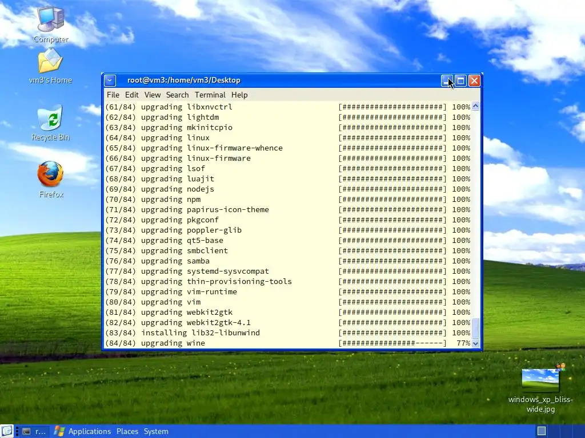The width and height of the screenshot is (585, 438).
Task: Minimize the terminal window
Action: coord(447,80)
